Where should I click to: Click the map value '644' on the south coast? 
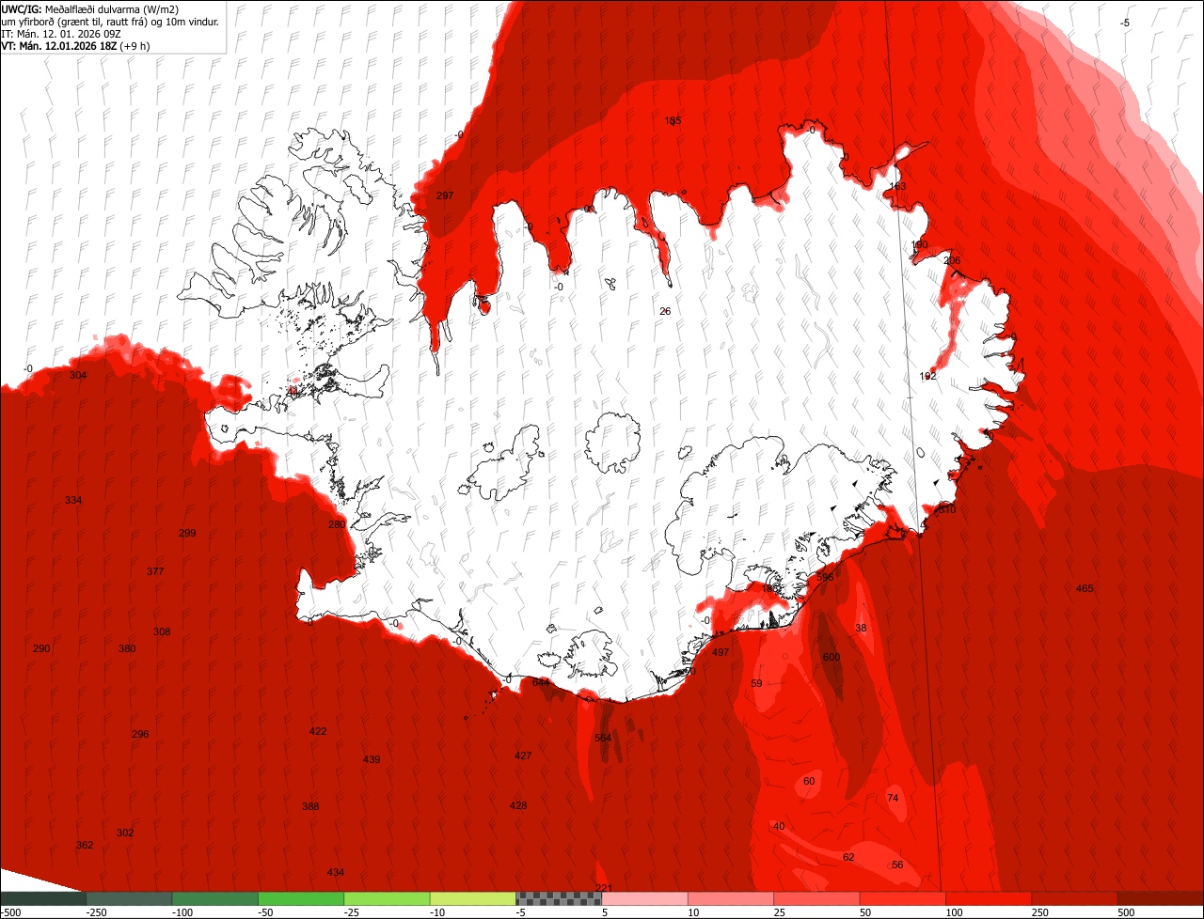tap(541, 682)
